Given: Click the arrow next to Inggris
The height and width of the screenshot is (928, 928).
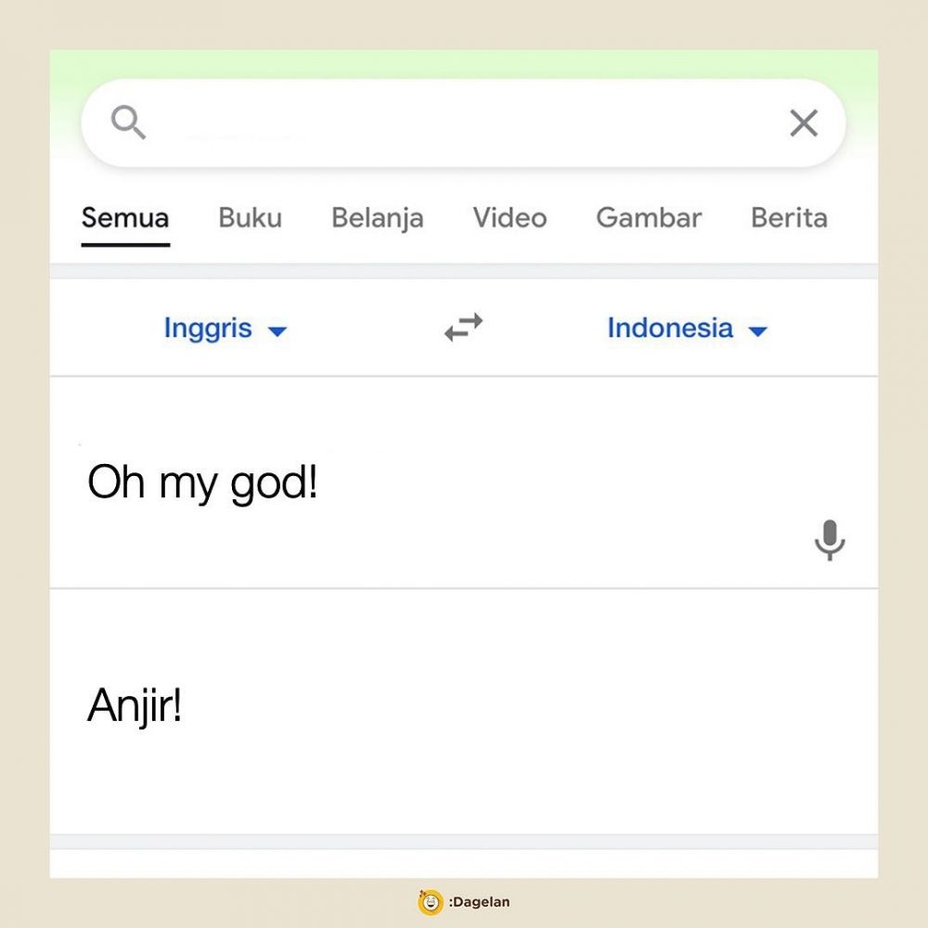Looking at the screenshot, I should 277,330.
